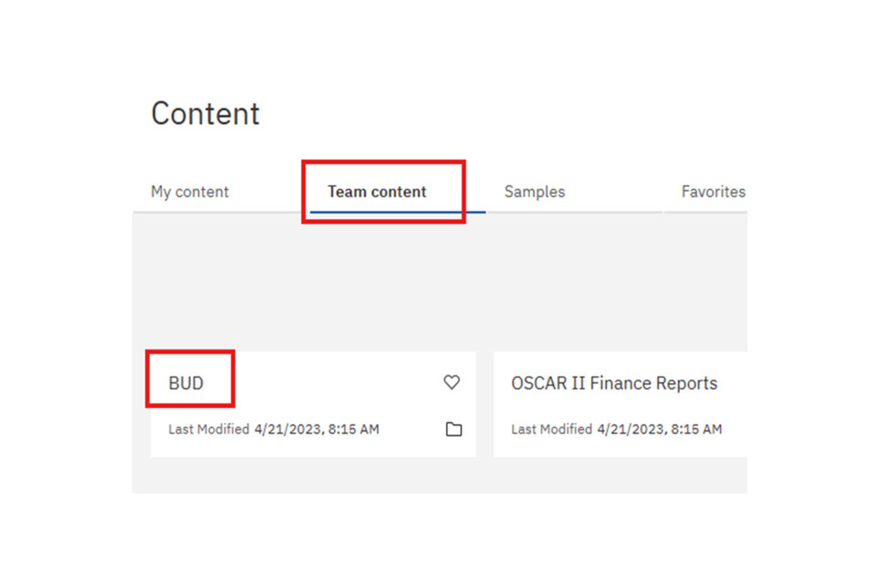Open the OSCAR II Finance Reports folder
Screen dimensions: 876x584
614,383
